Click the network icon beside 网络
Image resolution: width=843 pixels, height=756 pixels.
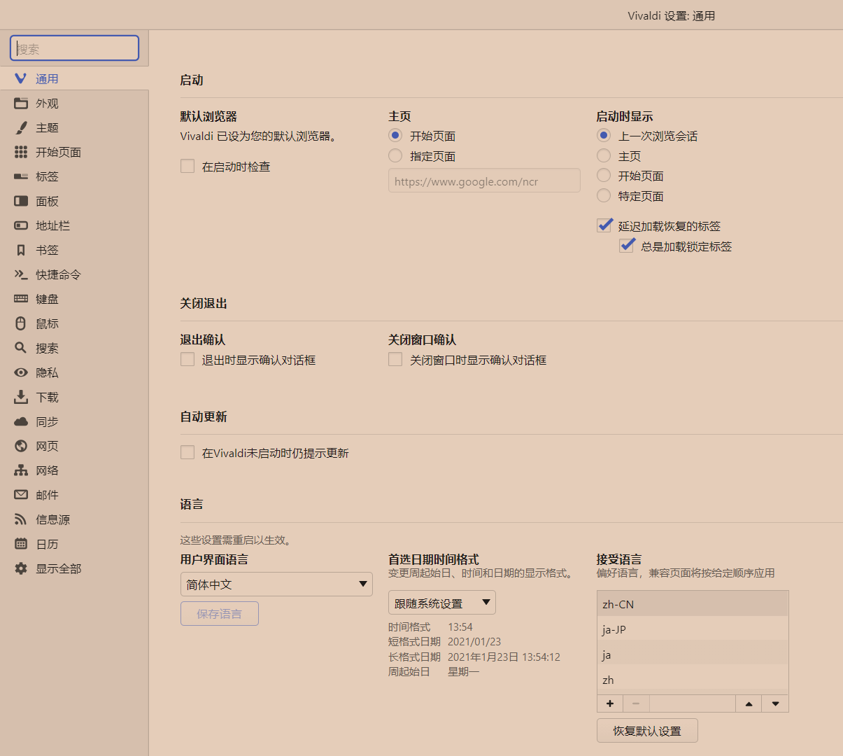[x=21, y=470]
